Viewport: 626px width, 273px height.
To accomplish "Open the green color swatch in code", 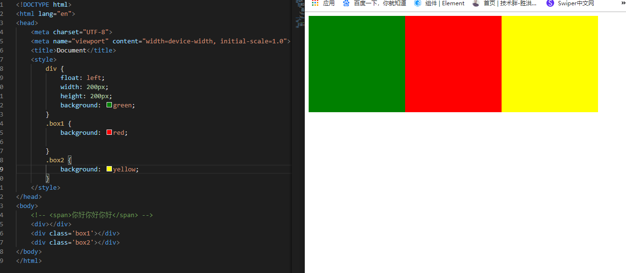I will click(109, 105).
